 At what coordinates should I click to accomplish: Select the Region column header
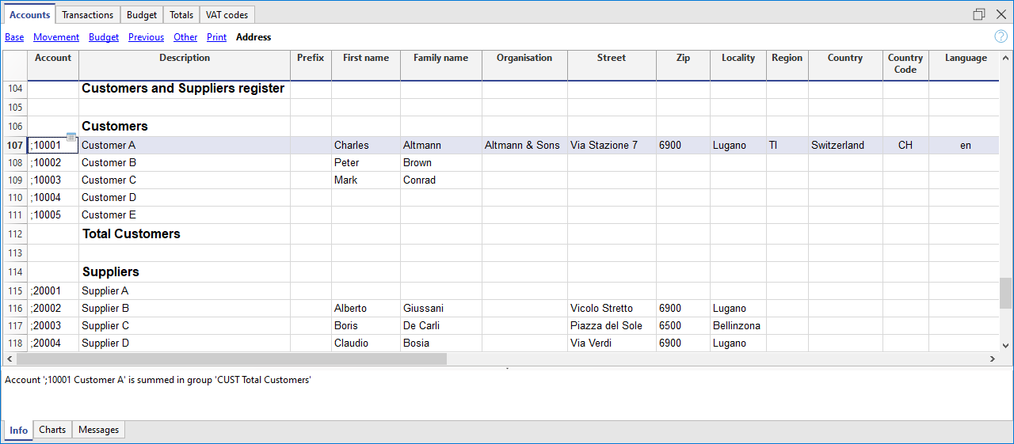pyautogui.click(x=787, y=65)
